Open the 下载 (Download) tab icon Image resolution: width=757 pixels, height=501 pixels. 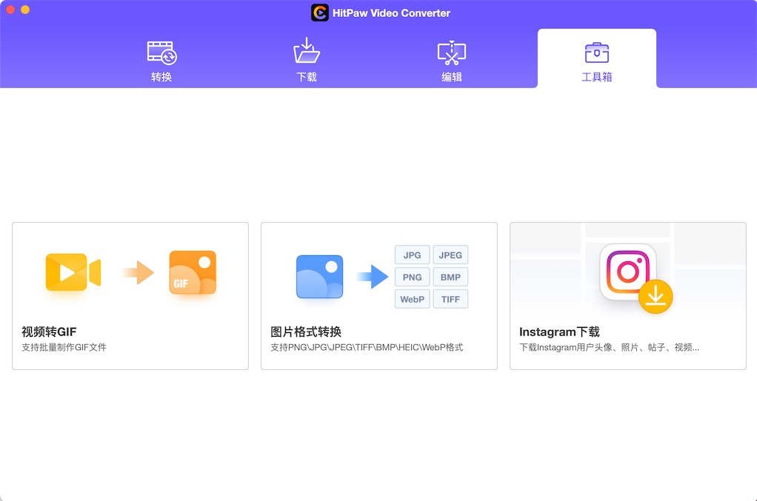click(307, 50)
